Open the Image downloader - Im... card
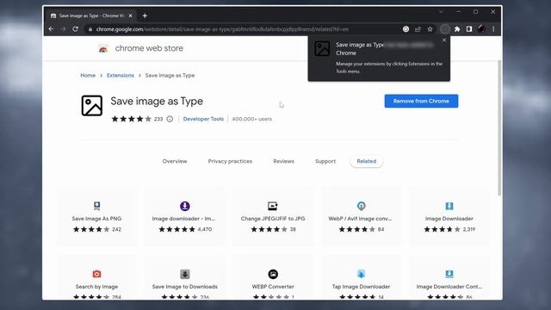Image resolution: width=551 pixels, height=310 pixels. click(x=185, y=216)
